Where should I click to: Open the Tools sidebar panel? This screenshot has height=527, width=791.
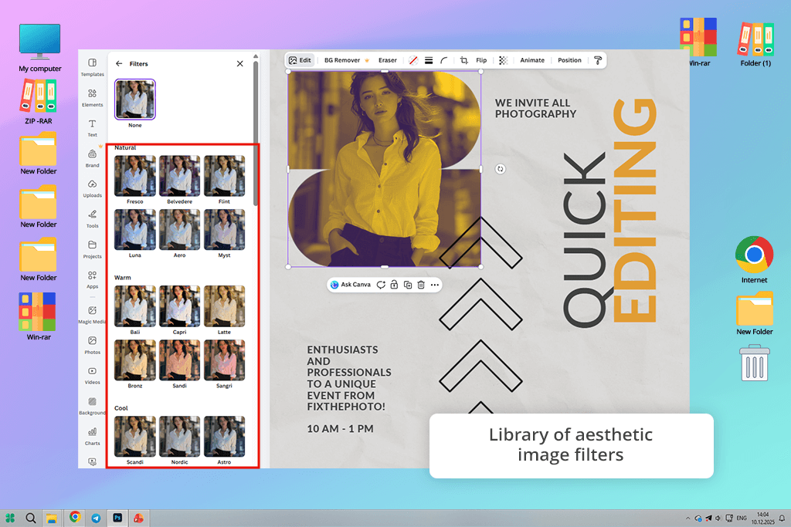click(x=93, y=218)
